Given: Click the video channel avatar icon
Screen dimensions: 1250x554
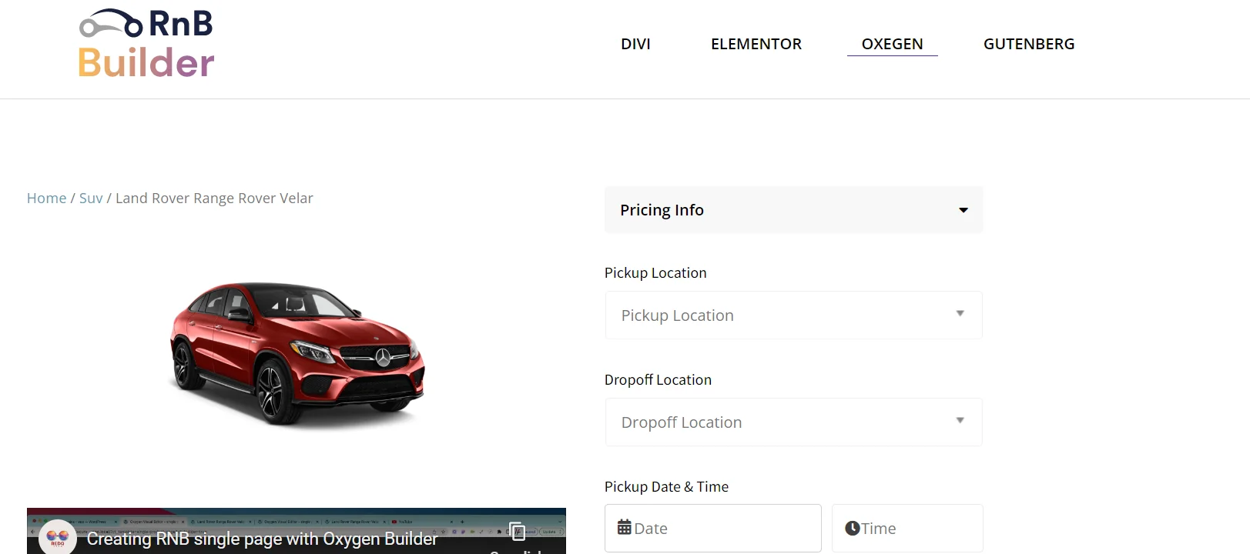Looking at the screenshot, I should click(x=58, y=537).
